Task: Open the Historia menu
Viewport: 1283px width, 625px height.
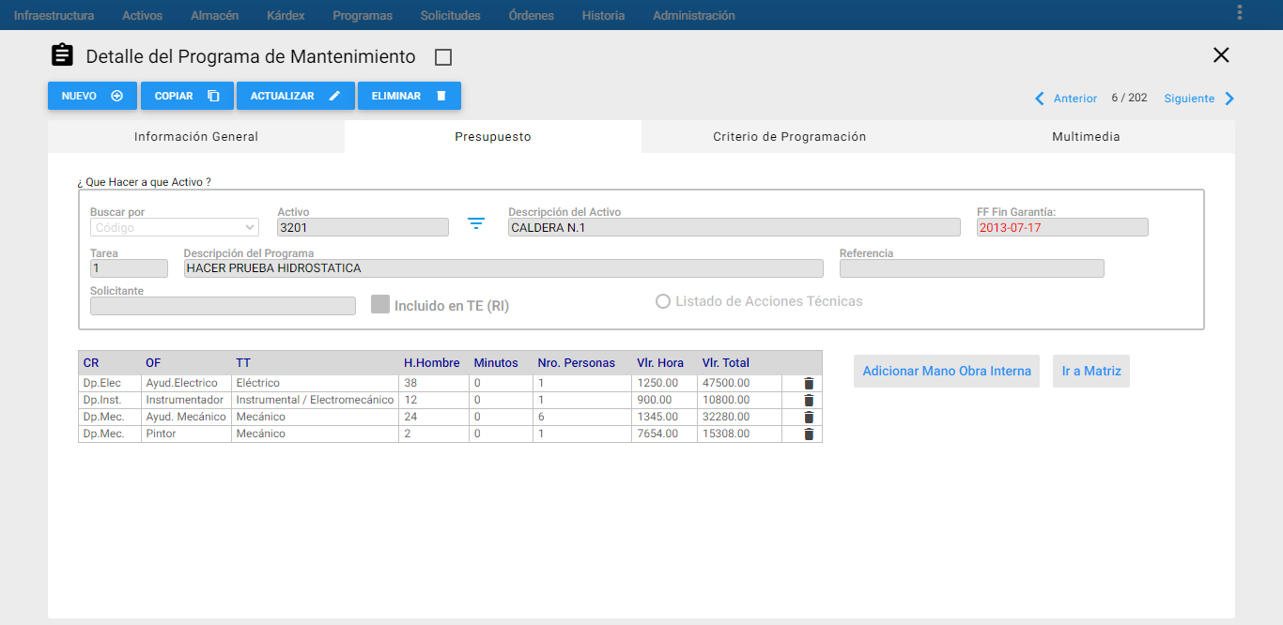Action: tap(603, 15)
